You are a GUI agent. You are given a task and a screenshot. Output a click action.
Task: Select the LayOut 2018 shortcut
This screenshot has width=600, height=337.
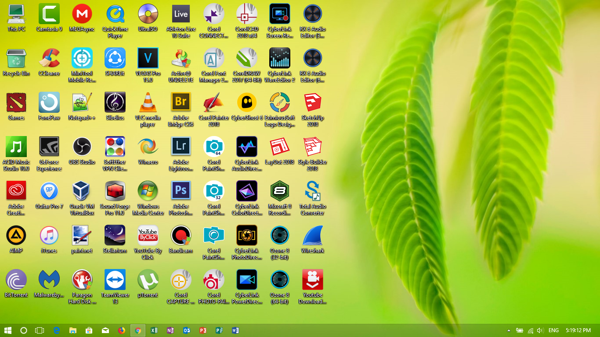click(280, 147)
